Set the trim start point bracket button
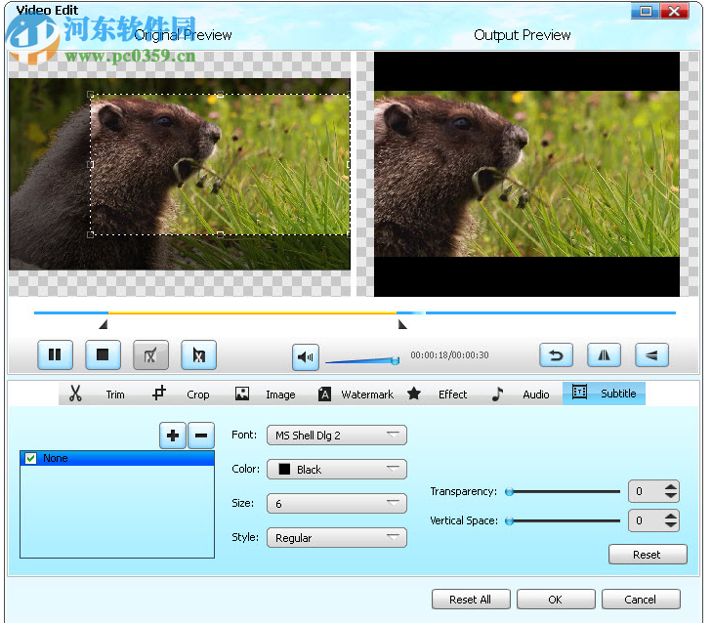The height and width of the screenshot is (623, 712). [x=150, y=355]
